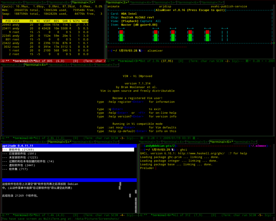Click the %CPU column header in top
The image size is (276, 221).
(x=76, y=21)
